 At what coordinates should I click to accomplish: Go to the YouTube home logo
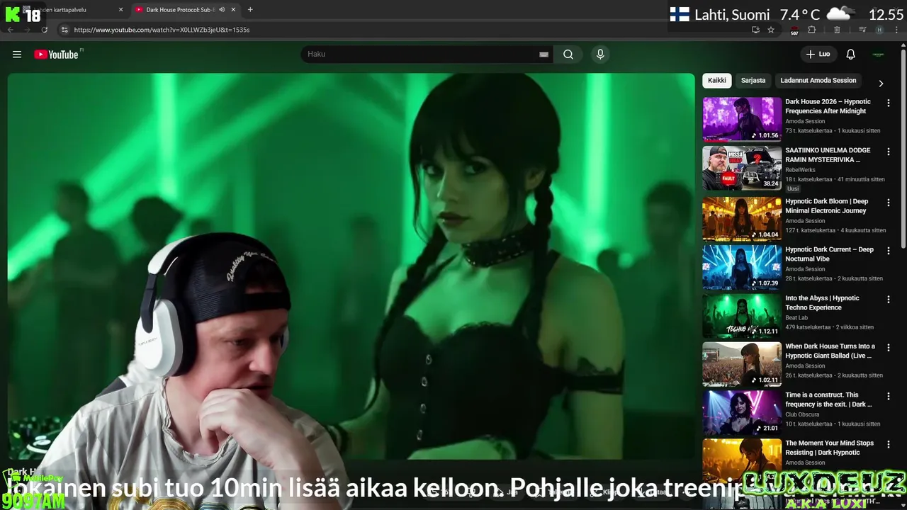click(56, 55)
